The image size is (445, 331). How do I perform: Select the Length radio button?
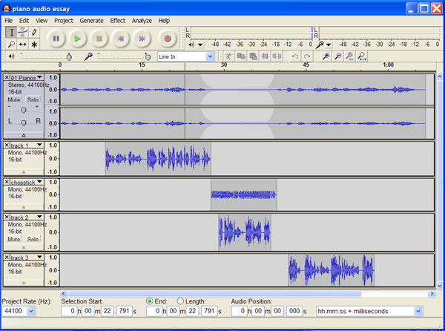coord(180,301)
